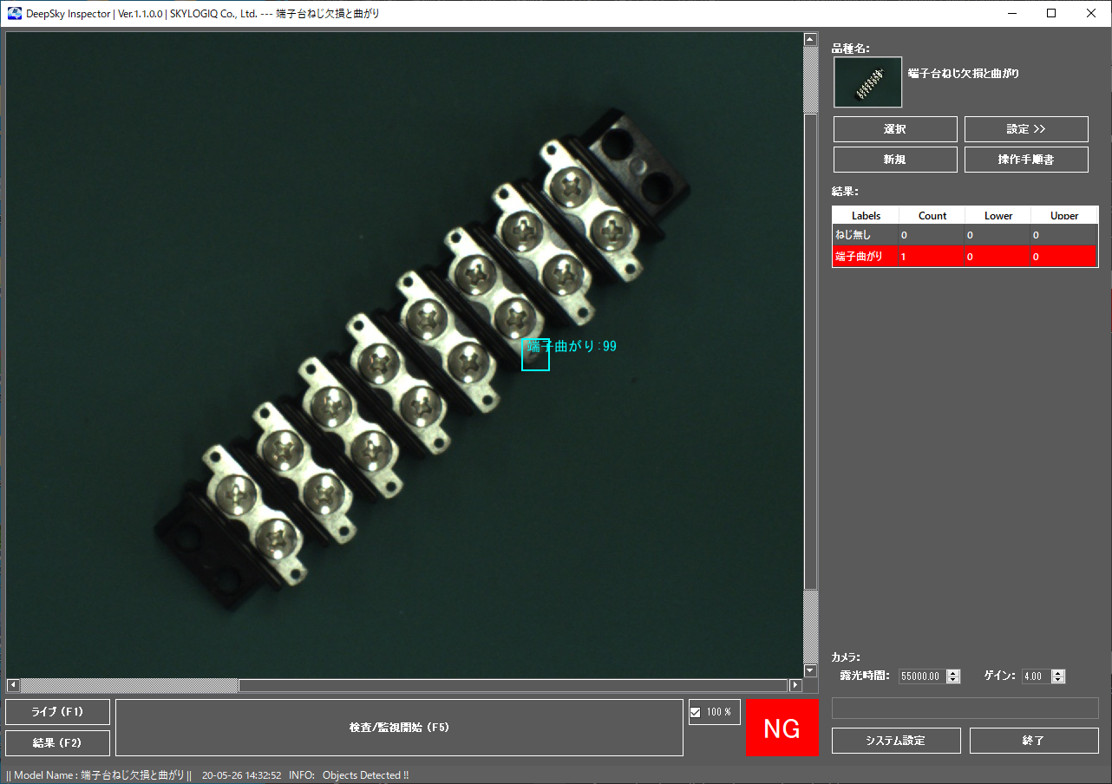The height and width of the screenshot is (784, 1112).
Task: Maximize the DeepSky Inspector window
Action: (x=1051, y=13)
